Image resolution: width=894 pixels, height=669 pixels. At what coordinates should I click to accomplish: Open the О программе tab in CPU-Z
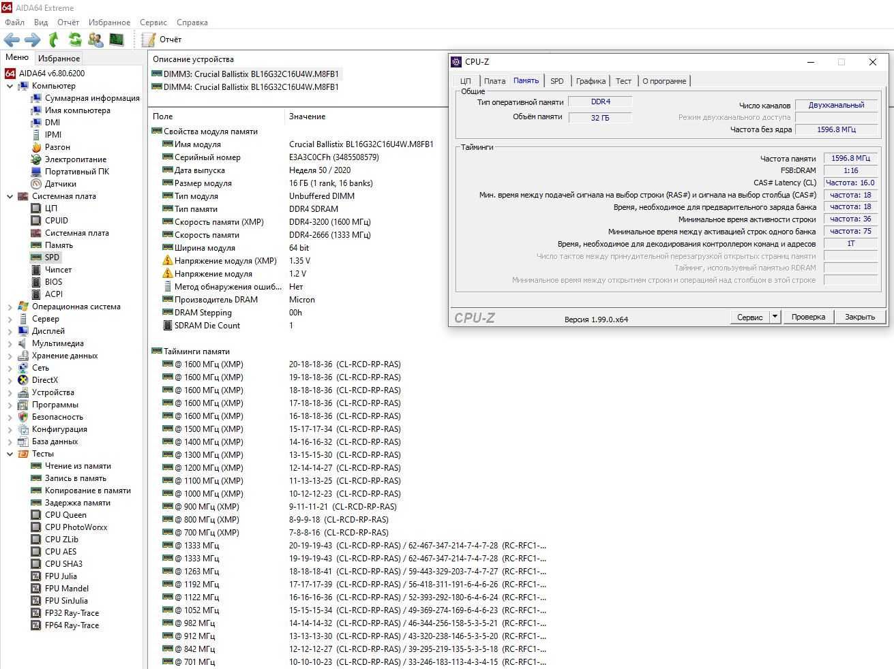tap(664, 81)
